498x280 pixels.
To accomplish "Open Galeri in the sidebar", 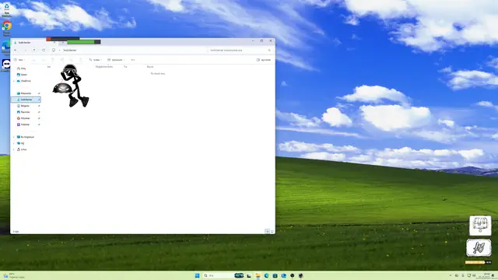I will pyautogui.click(x=22, y=75).
